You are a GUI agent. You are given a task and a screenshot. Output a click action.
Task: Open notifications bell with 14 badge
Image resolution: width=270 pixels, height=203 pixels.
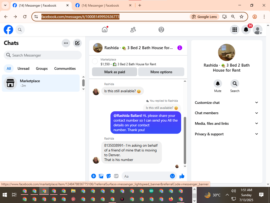point(246,30)
